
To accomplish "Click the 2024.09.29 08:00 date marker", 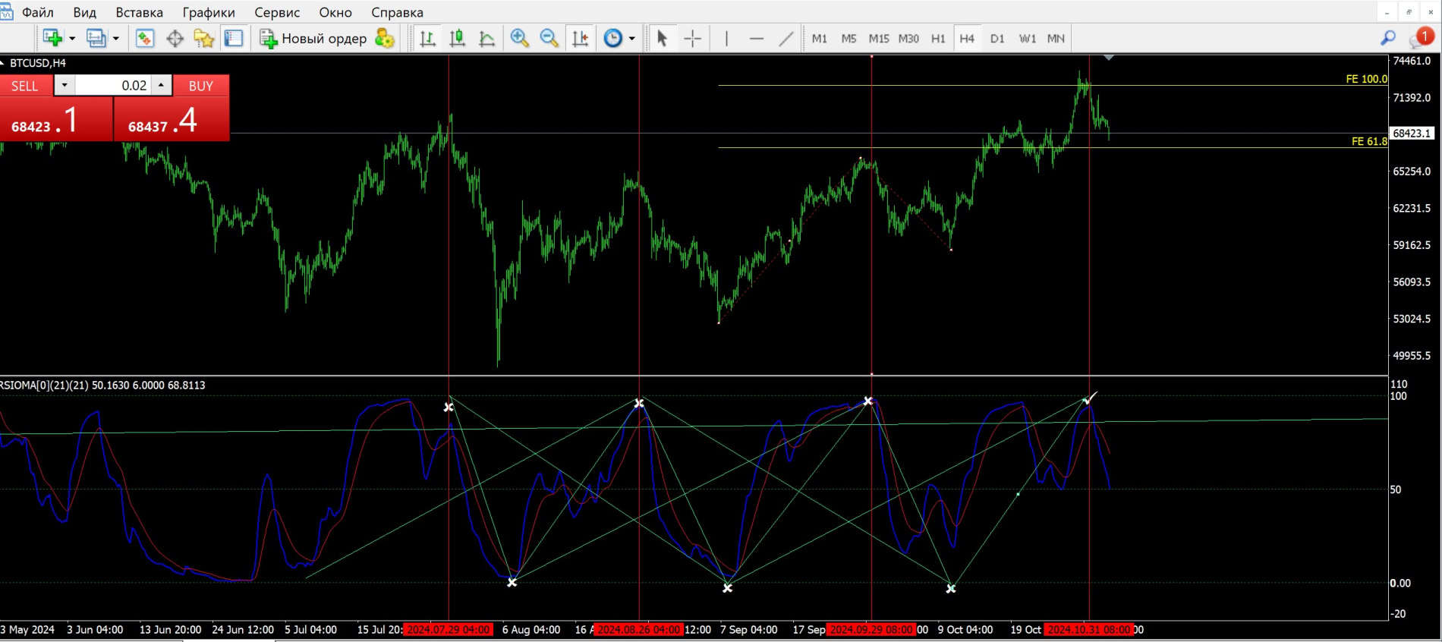I will coord(871,630).
